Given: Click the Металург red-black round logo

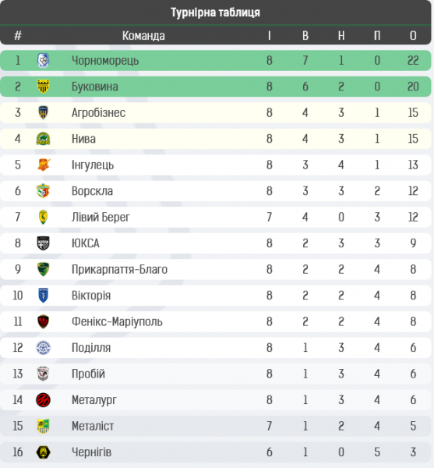Looking at the screenshot, I should pyautogui.click(x=43, y=400).
